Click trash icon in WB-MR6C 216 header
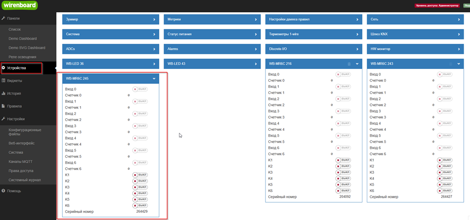 [x=348, y=64]
